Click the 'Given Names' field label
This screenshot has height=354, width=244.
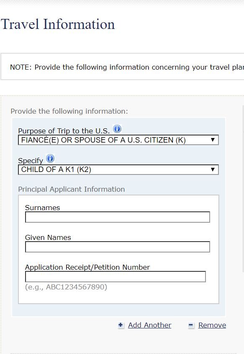tap(48, 237)
